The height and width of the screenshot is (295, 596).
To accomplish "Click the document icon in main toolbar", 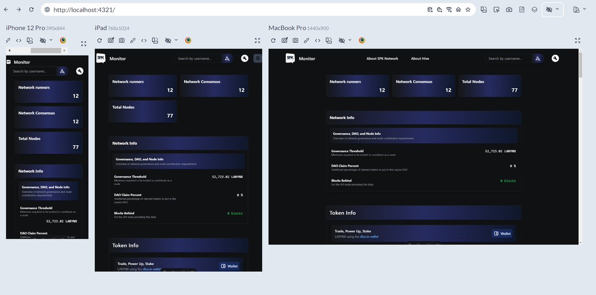I will pos(522,9).
